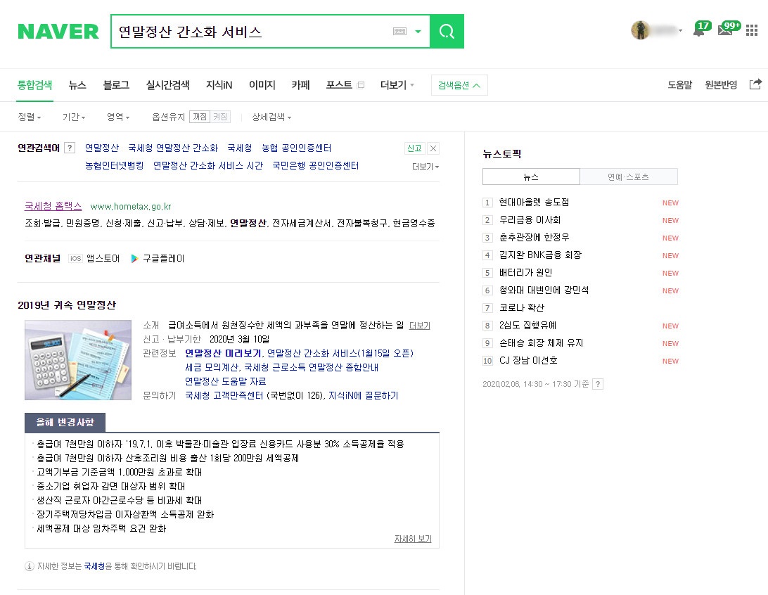The height and width of the screenshot is (595, 768).
Task: Open 도움말 link
Action: [680, 84]
